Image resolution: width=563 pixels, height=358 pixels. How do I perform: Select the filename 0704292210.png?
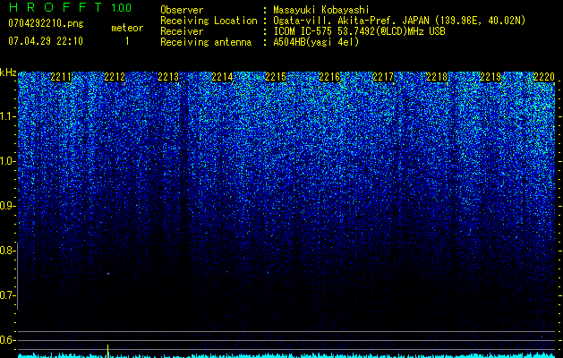point(46,23)
